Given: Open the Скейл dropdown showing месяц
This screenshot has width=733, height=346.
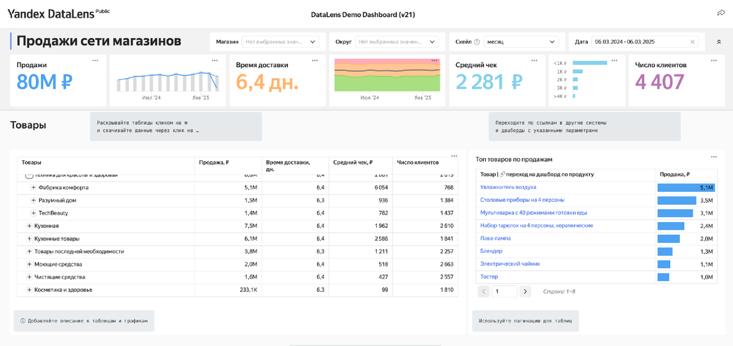Looking at the screenshot, I should [521, 42].
